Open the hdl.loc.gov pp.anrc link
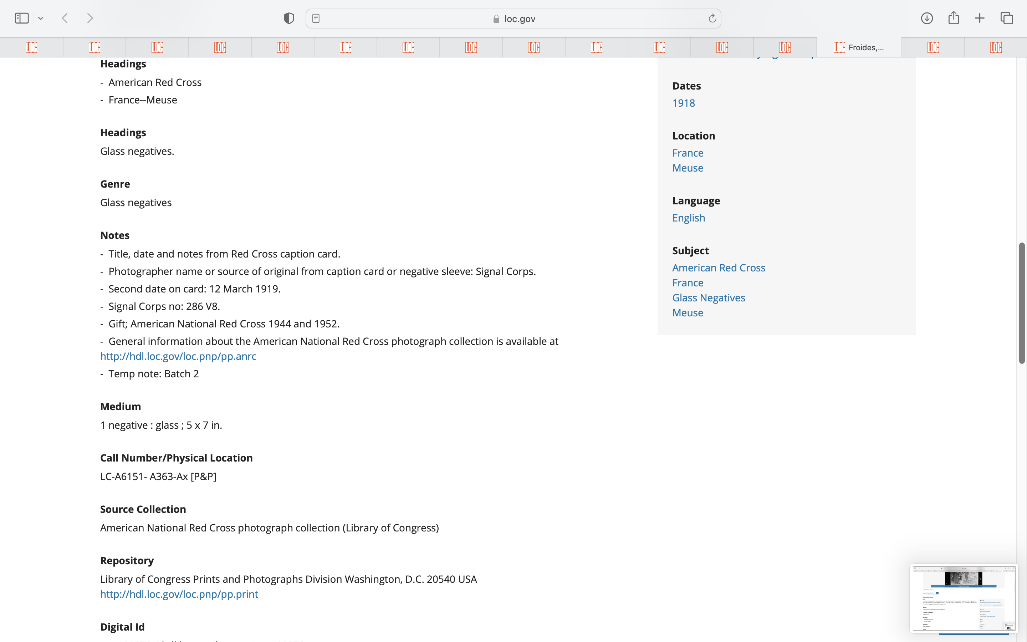The height and width of the screenshot is (642, 1027). 178,356
